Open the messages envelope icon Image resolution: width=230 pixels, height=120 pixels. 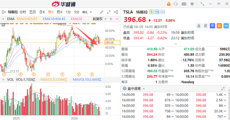pos(184,4)
